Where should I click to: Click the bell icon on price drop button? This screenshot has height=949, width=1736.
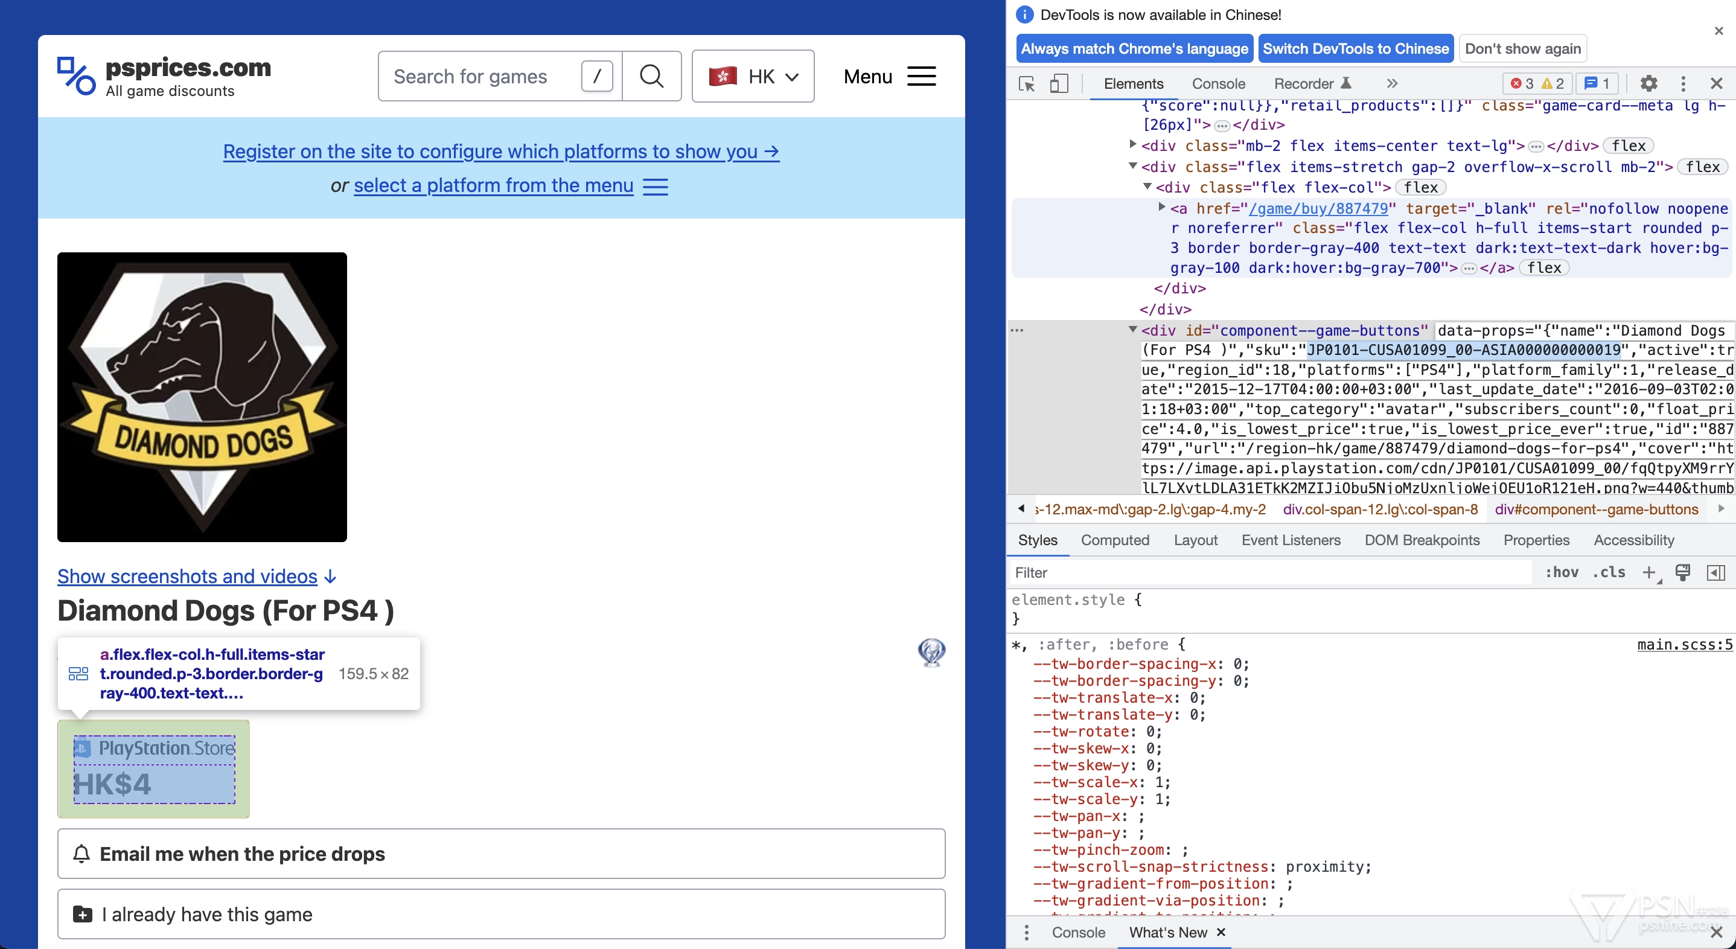81,853
